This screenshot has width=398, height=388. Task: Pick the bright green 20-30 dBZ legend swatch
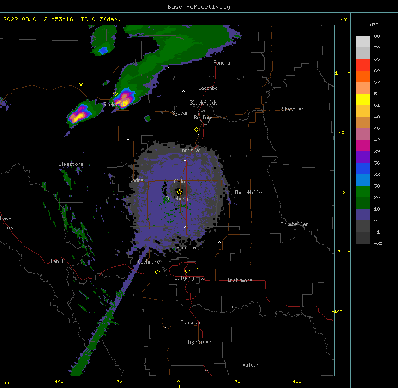pyautogui.click(x=363, y=192)
